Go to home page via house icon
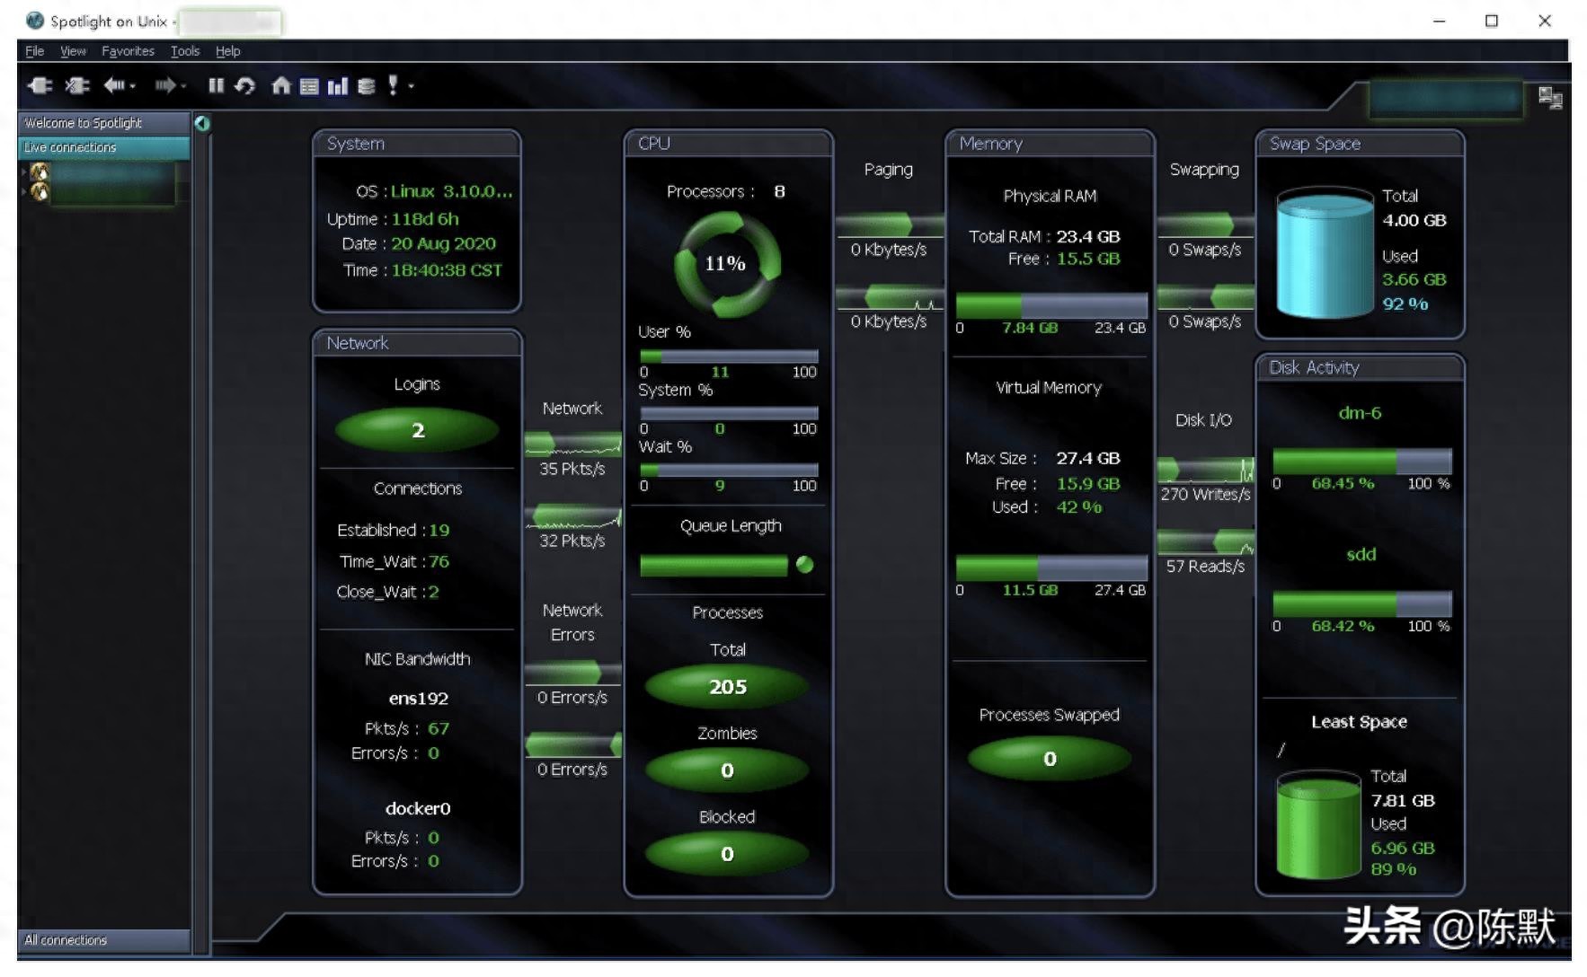This screenshot has height=977, width=1587. [x=281, y=86]
